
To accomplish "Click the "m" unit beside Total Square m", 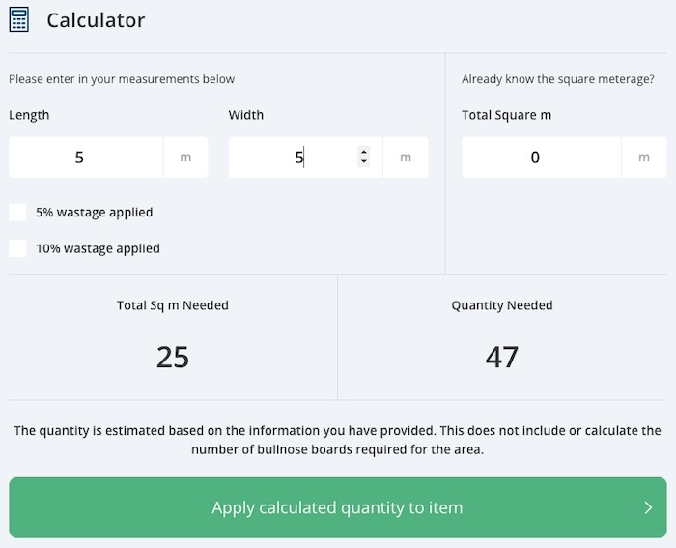I will [x=643, y=158].
